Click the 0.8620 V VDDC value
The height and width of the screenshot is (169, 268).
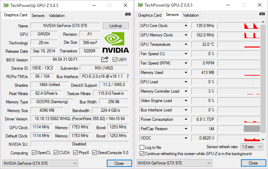pos(204,138)
